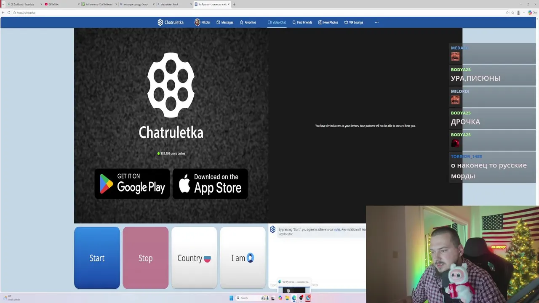
Task: Add this page to favorites star icon
Action: [507, 13]
